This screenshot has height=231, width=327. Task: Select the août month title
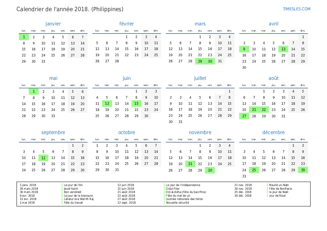(x=273, y=78)
